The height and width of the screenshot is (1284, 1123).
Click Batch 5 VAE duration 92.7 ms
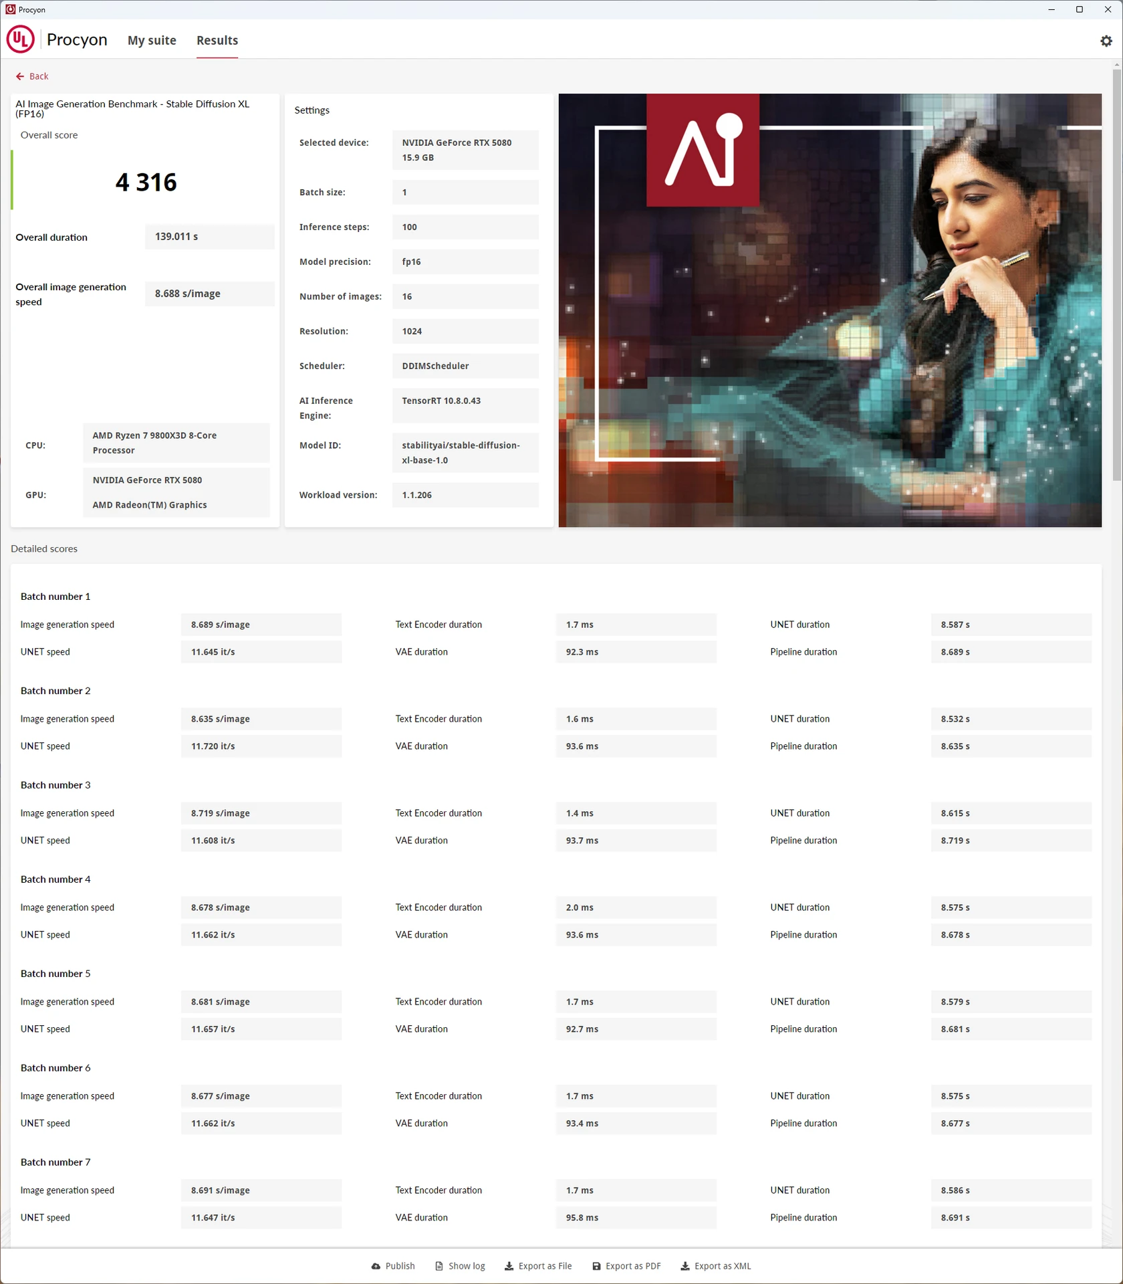pyautogui.click(x=636, y=1029)
